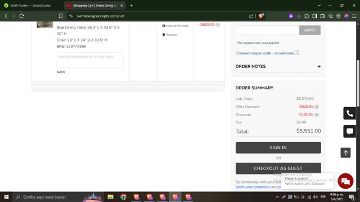Click the coupon code input field
This screenshot has height=202, width=360.
pos(268,30)
